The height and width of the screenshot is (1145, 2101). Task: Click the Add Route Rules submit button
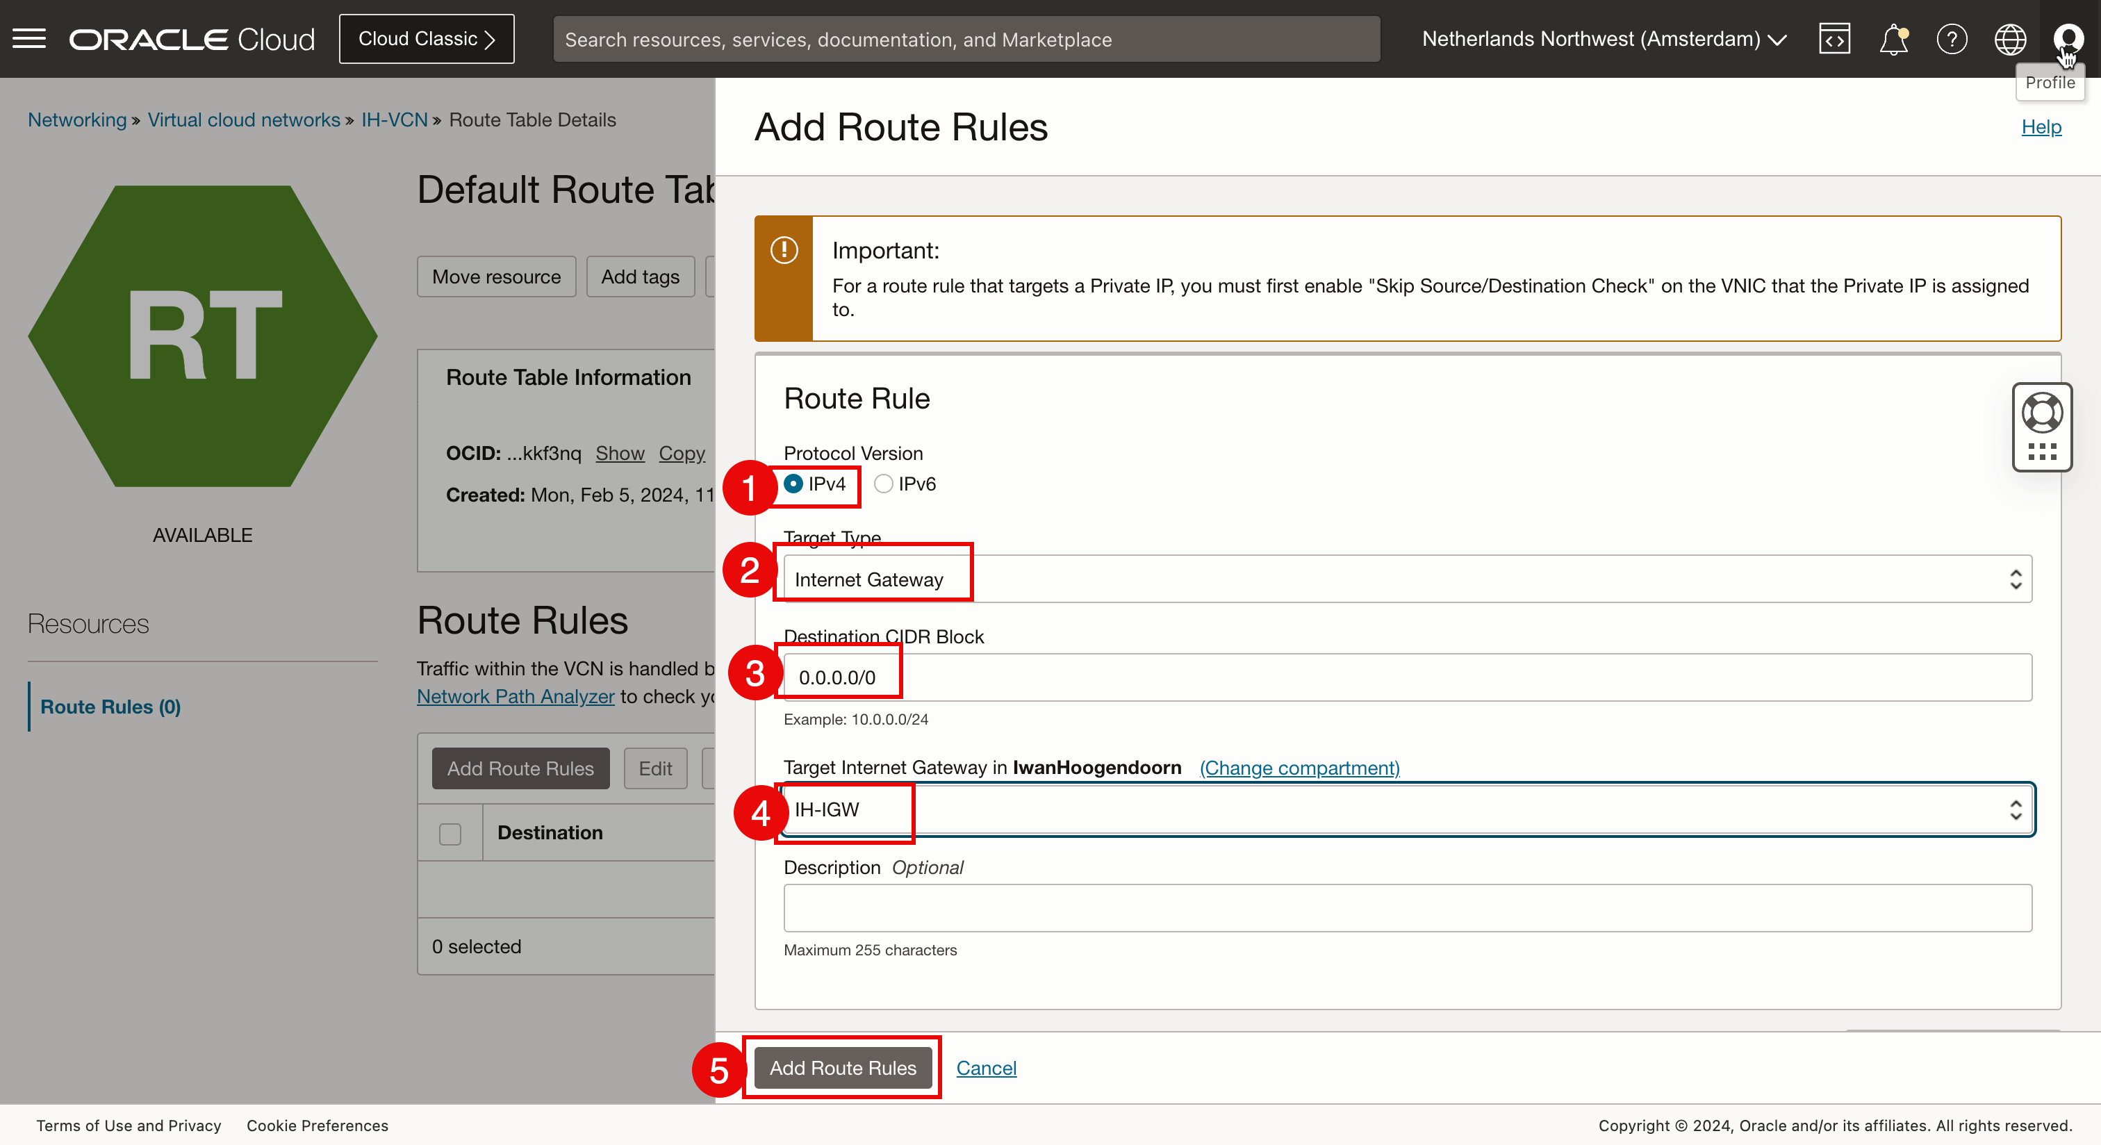pyautogui.click(x=843, y=1067)
